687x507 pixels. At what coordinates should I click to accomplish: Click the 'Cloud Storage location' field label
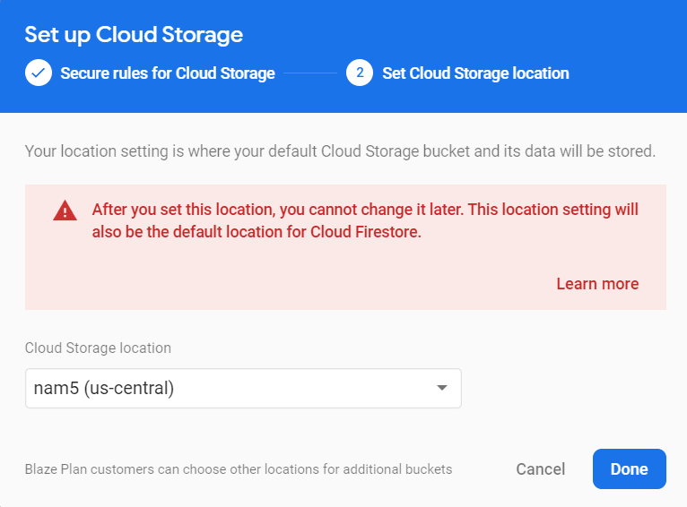coord(98,348)
